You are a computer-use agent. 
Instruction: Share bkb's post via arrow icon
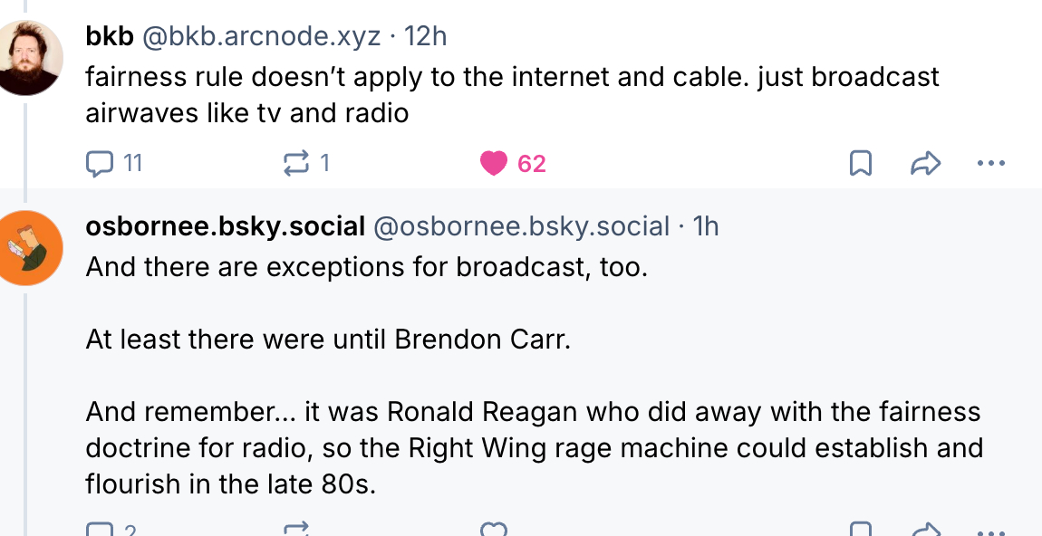click(925, 164)
